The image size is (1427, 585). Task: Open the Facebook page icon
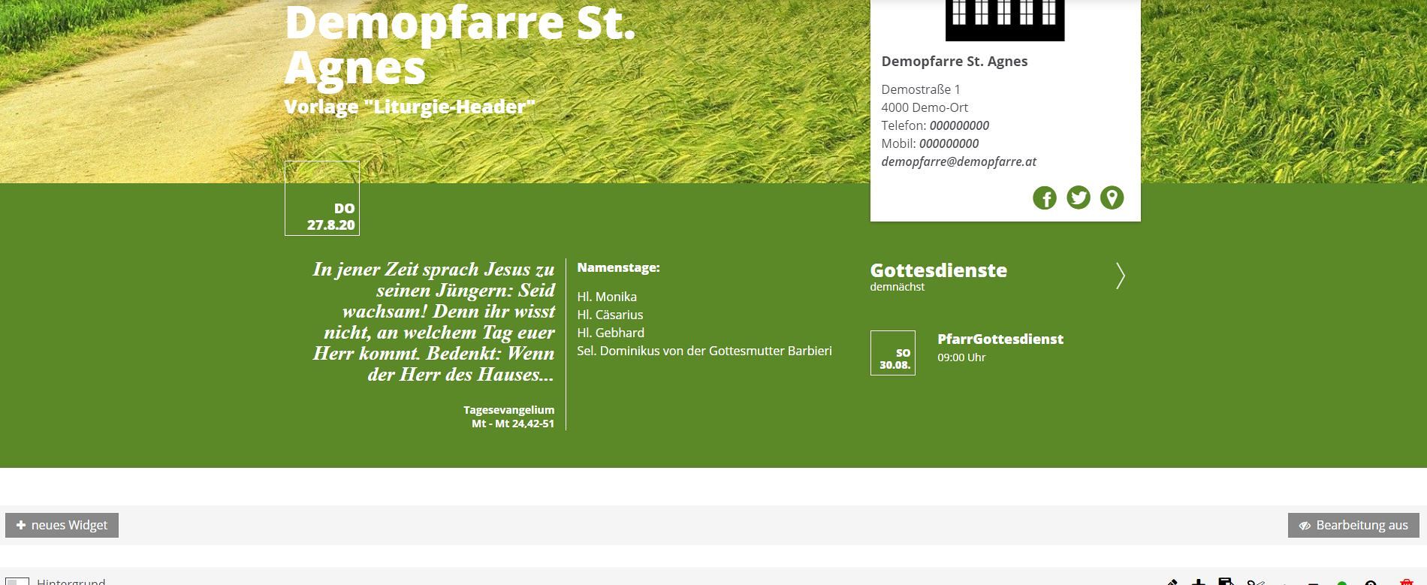(1044, 198)
